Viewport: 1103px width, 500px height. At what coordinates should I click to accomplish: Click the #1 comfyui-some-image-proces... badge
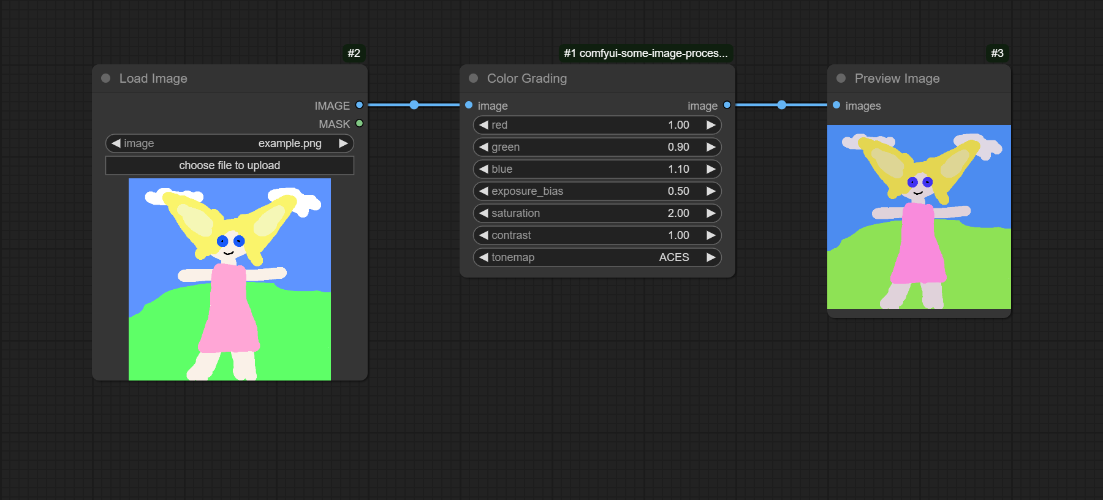point(646,53)
